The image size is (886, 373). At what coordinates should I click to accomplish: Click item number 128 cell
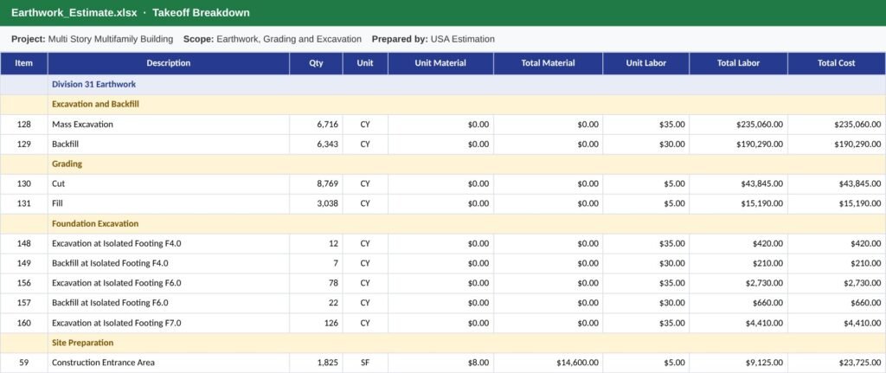point(23,125)
